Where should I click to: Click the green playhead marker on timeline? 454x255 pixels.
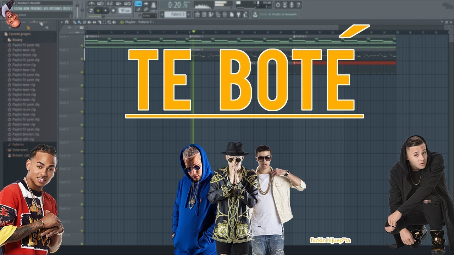193,32
